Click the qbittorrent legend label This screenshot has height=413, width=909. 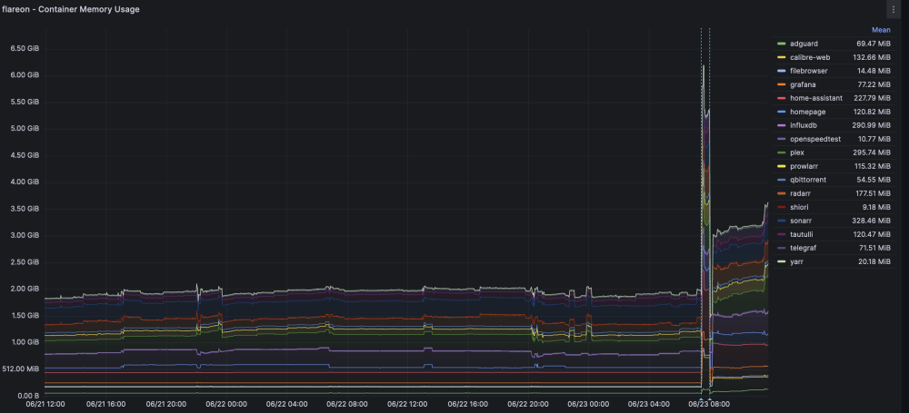coord(808,180)
